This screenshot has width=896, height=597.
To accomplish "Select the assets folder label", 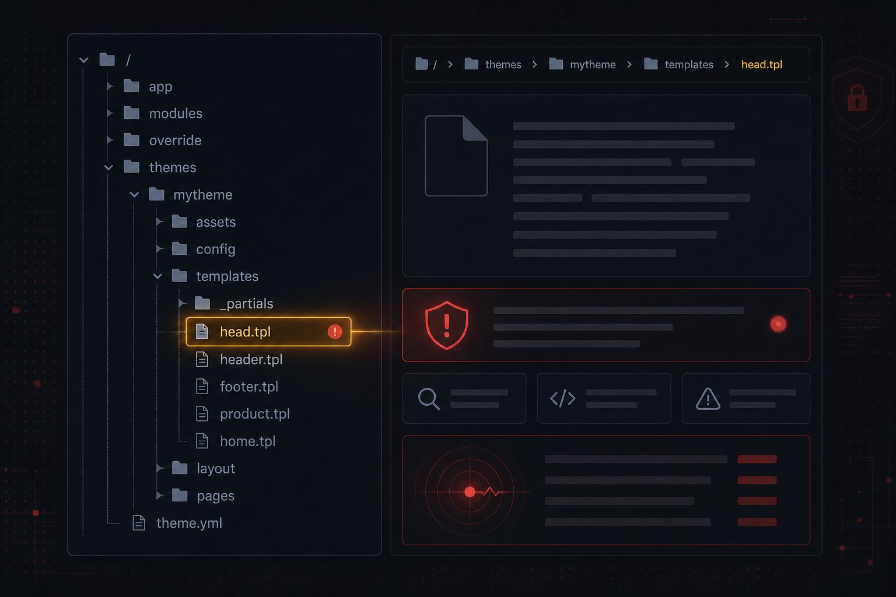I will pyautogui.click(x=216, y=222).
